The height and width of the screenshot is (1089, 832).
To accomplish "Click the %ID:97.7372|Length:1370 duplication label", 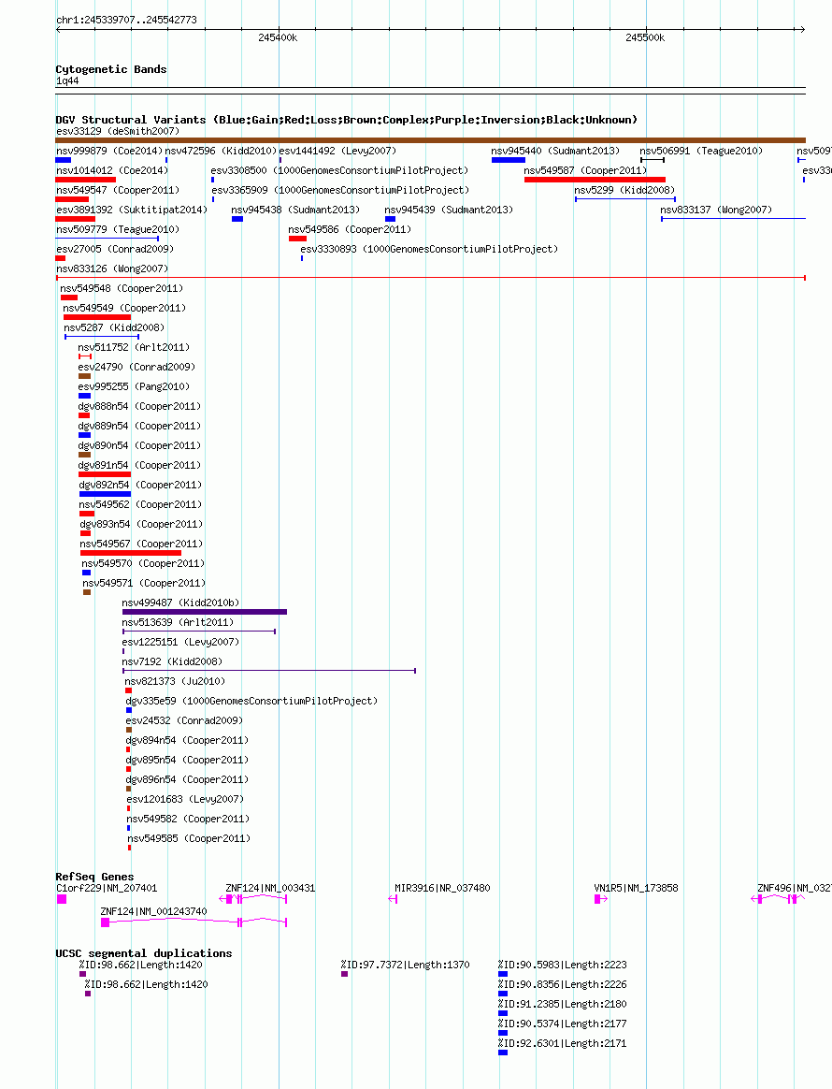I will (405, 965).
